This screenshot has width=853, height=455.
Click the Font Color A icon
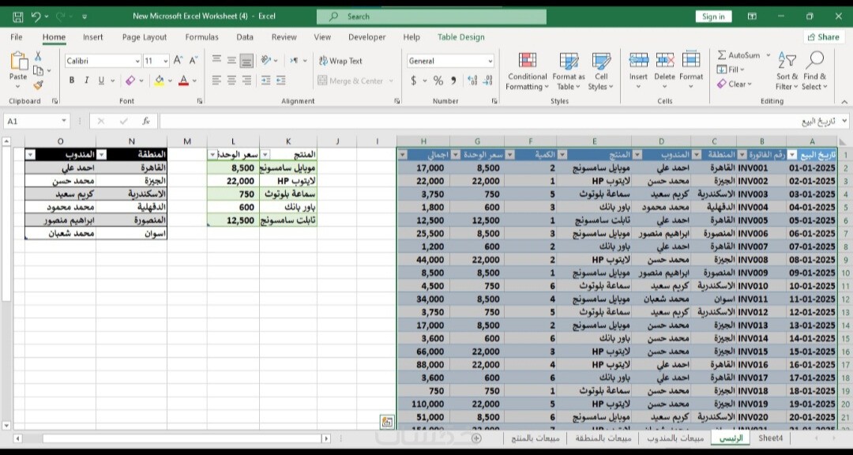pyautogui.click(x=183, y=81)
